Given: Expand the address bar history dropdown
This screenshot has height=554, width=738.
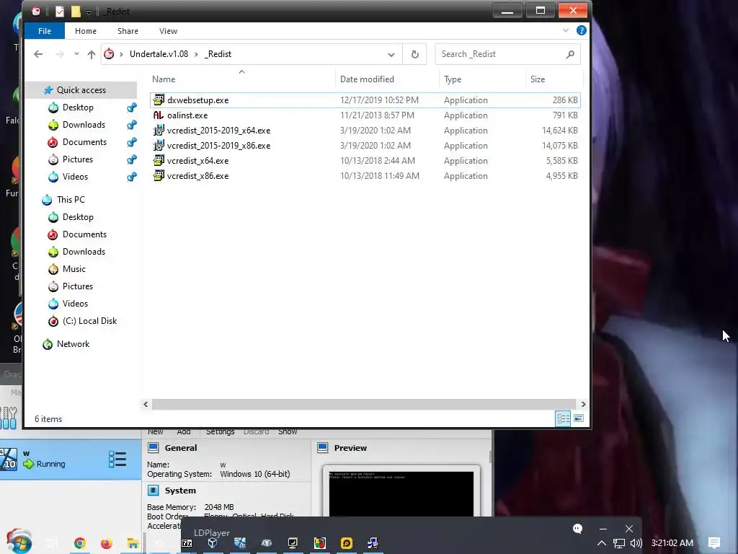Looking at the screenshot, I should [x=391, y=54].
